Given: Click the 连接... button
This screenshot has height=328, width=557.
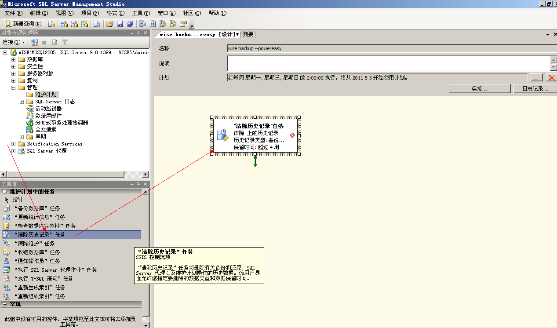Looking at the screenshot, I should (479, 89).
